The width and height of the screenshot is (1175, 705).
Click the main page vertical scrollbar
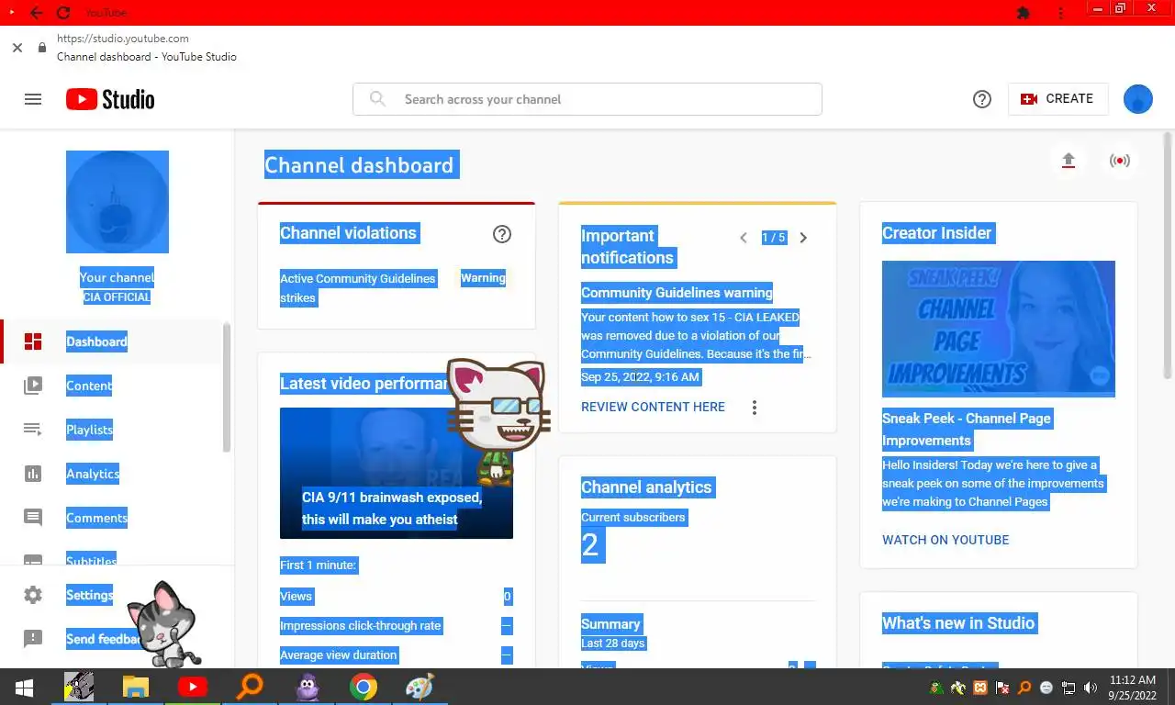coord(1168,255)
